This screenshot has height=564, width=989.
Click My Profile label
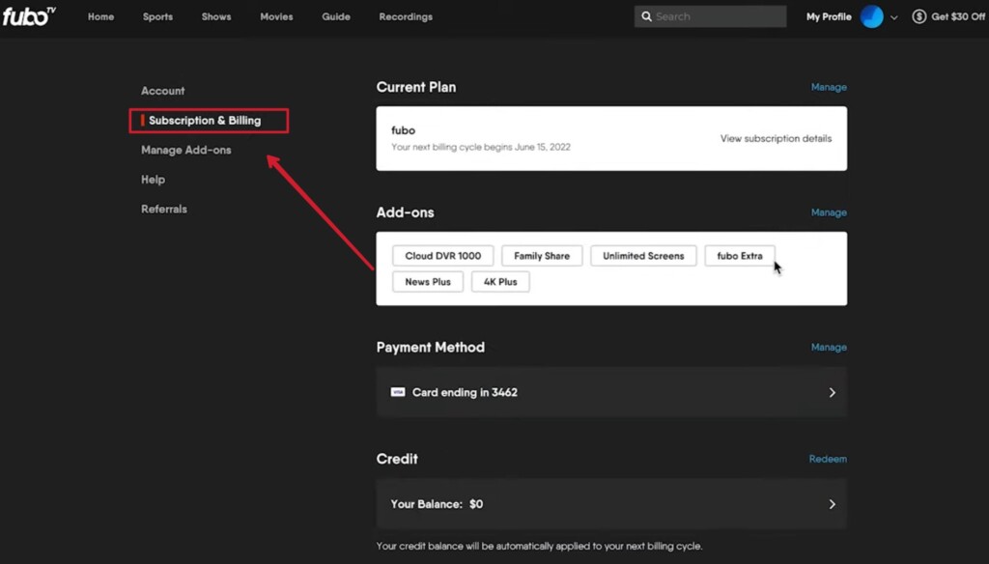point(829,16)
